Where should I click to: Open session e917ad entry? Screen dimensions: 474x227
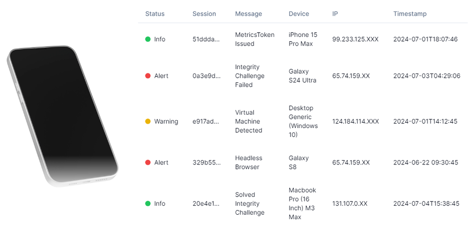(207, 121)
